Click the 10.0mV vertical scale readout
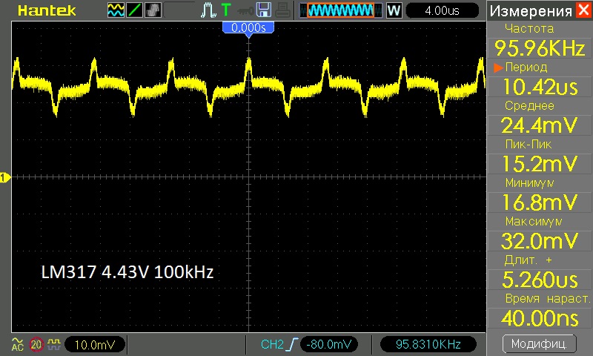The width and height of the screenshot is (593, 356). pos(95,345)
